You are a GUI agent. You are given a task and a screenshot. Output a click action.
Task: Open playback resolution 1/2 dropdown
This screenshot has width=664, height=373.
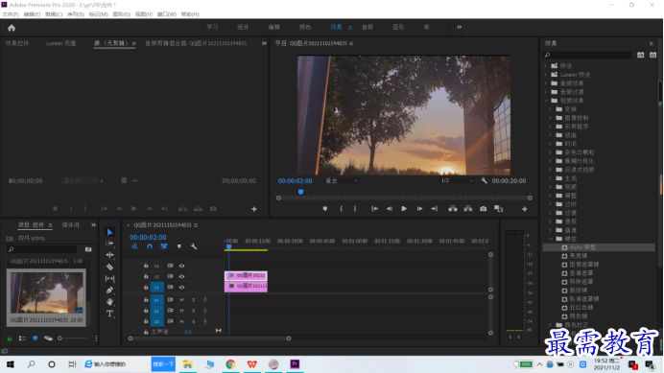point(457,181)
